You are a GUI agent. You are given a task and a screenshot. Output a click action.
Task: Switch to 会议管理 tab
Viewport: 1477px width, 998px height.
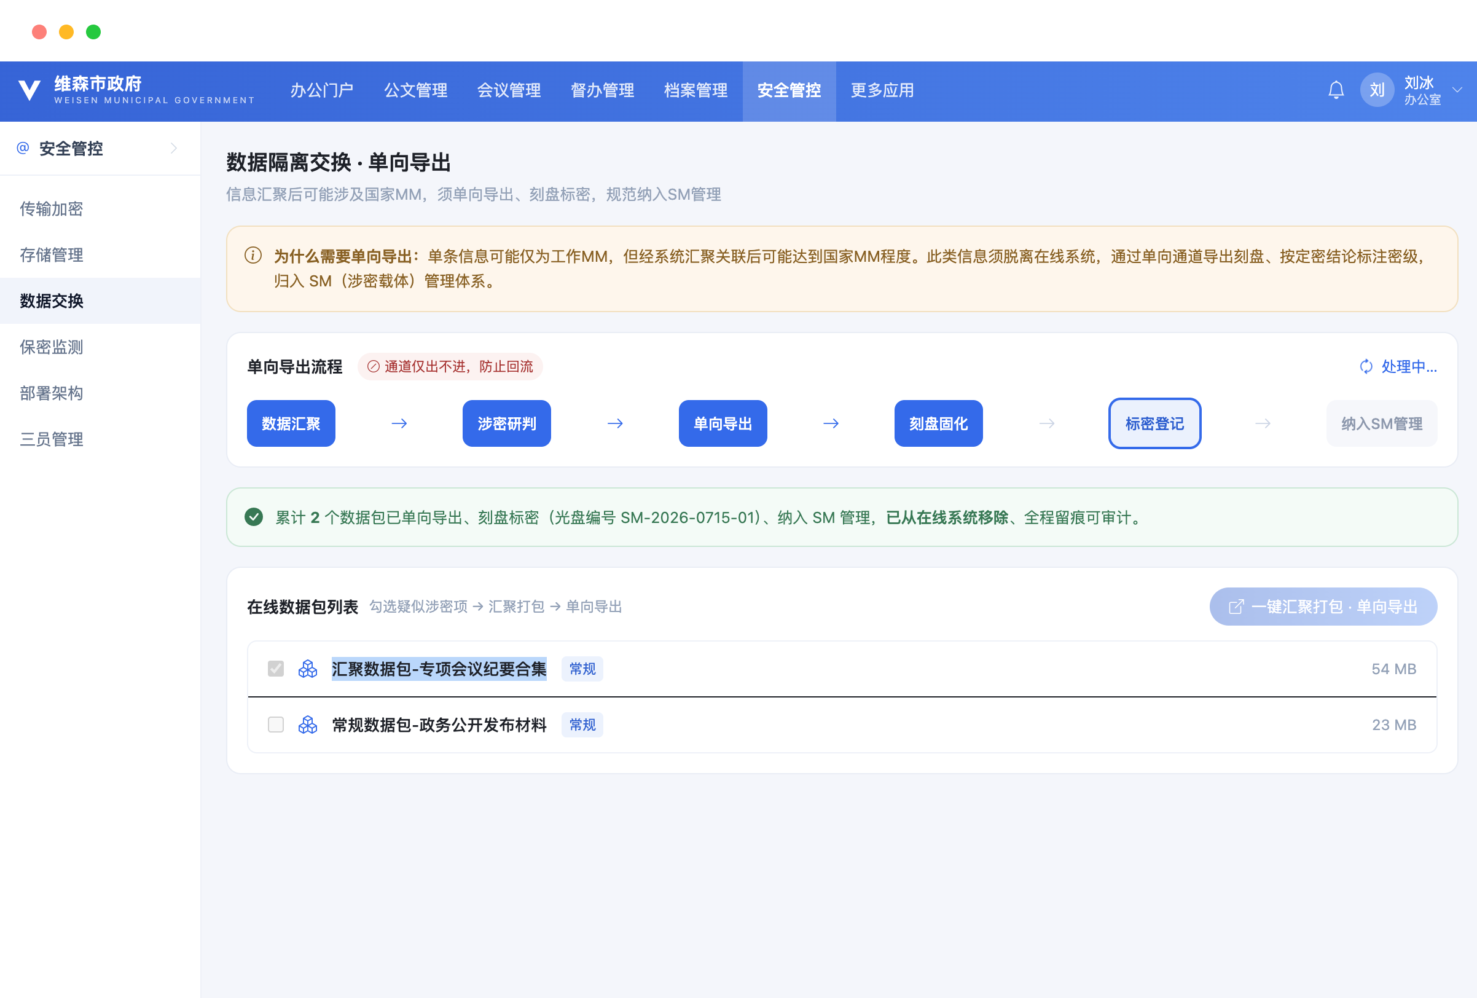click(509, 90)
